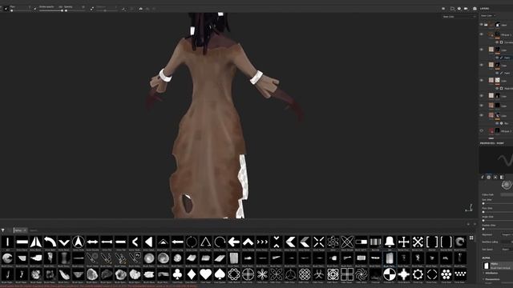Choose the bell alpha

tap(390, 242)
